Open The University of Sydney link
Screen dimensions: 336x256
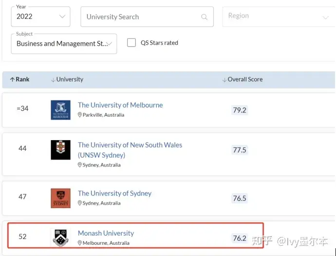114,193
